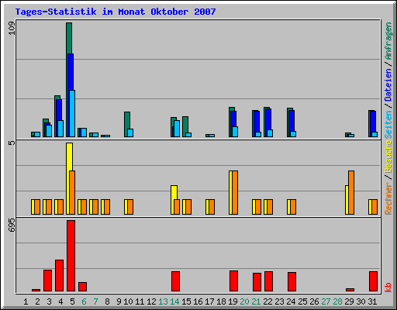This screenshot has height=310, width=397.
Task: Select green weekend day '7' label
Action: tap(95, 301)
